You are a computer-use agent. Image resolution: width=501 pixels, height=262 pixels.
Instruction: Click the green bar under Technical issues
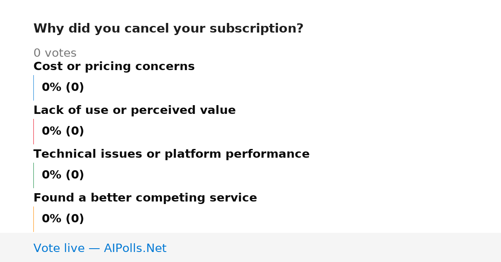coord(33,175)
